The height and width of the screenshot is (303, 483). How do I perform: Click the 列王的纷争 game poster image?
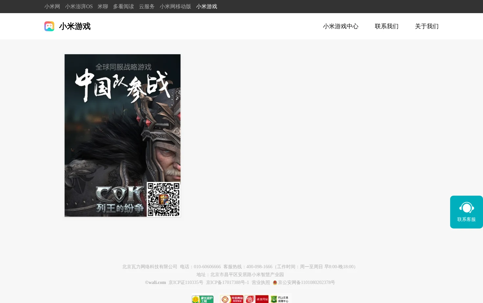tap(123, 135)
